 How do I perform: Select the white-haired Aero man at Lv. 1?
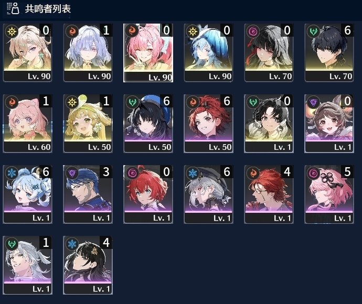coord(27,265)
